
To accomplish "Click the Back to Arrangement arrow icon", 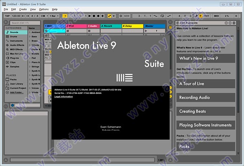I will pos(114,16).
